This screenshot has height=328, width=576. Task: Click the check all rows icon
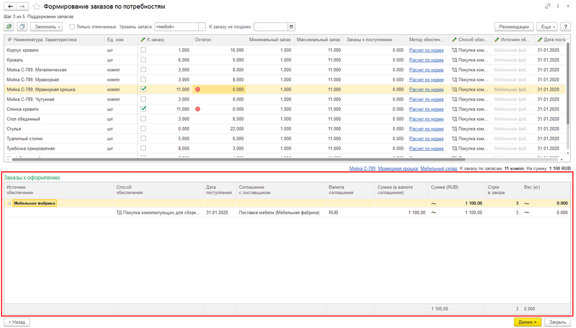[x=9, y=27]
